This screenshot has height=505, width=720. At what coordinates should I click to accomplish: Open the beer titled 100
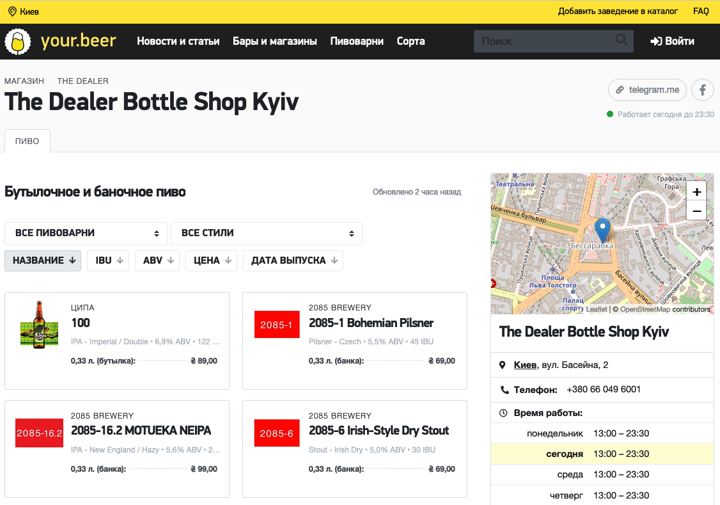click(x=81, y=323)
